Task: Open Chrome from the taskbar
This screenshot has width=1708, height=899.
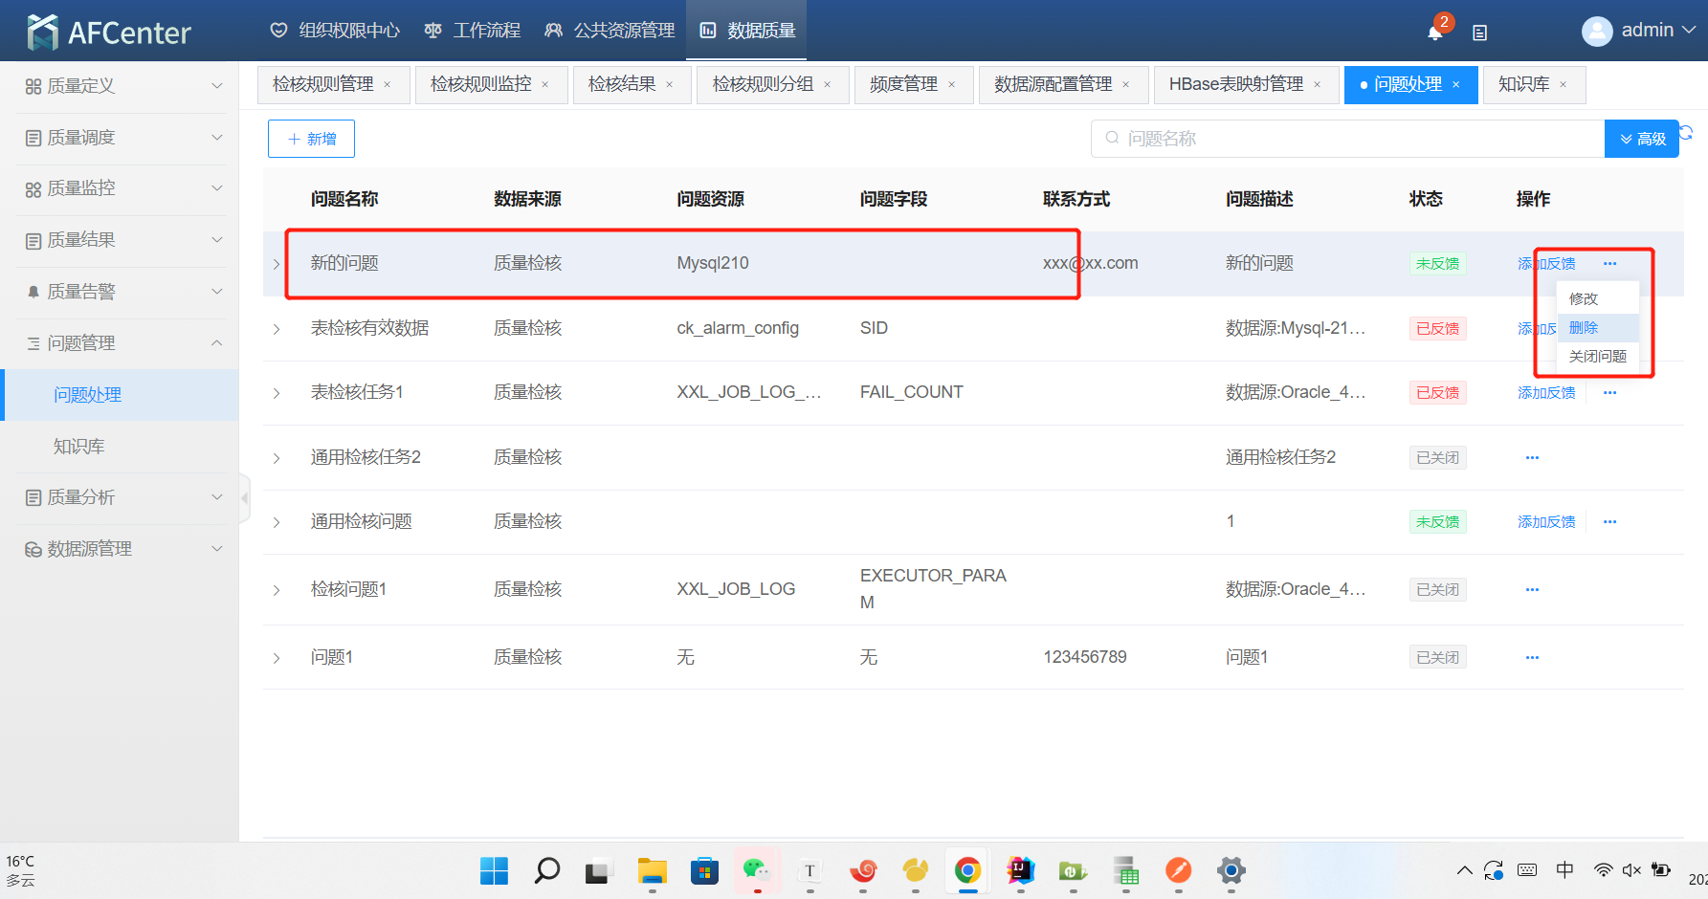Action: (x=967, y=870)
